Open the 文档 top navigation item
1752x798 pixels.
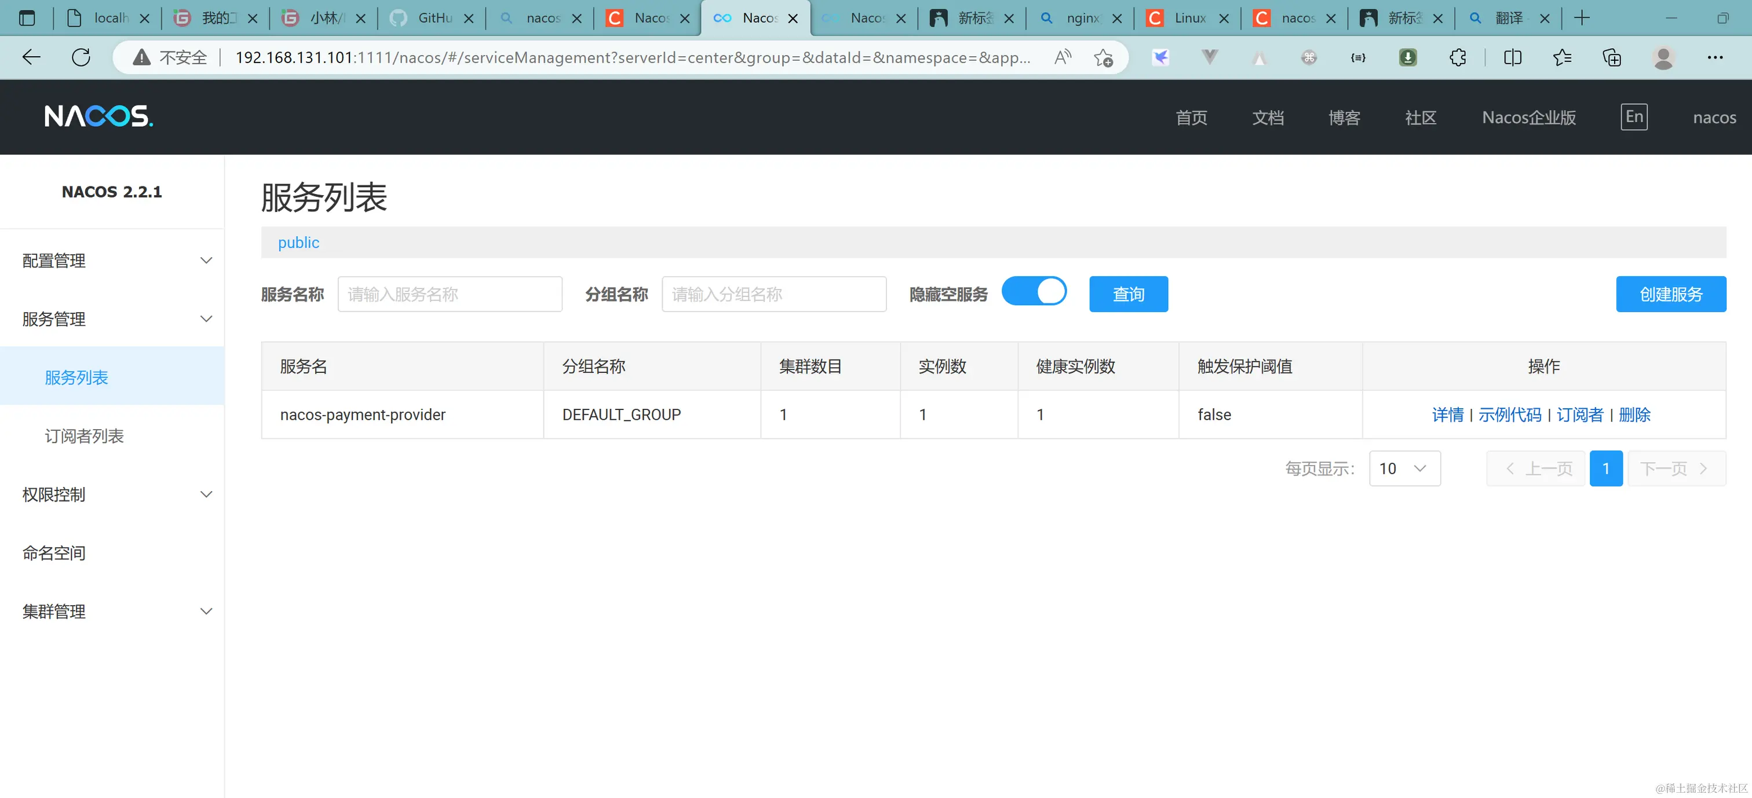tap(1268, 118)
